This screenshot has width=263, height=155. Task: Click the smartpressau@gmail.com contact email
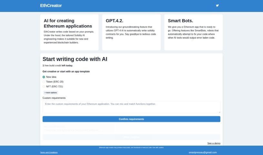pos(203,152)
